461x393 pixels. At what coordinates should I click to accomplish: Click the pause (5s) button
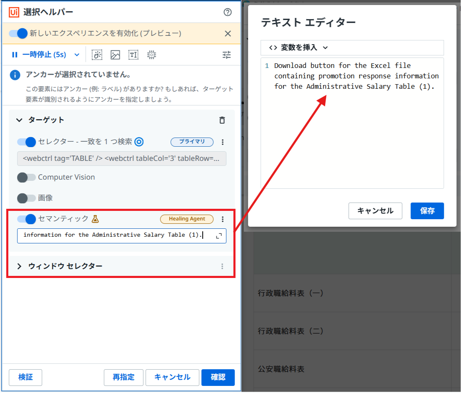pyautogui.click(x=39, y=55)
